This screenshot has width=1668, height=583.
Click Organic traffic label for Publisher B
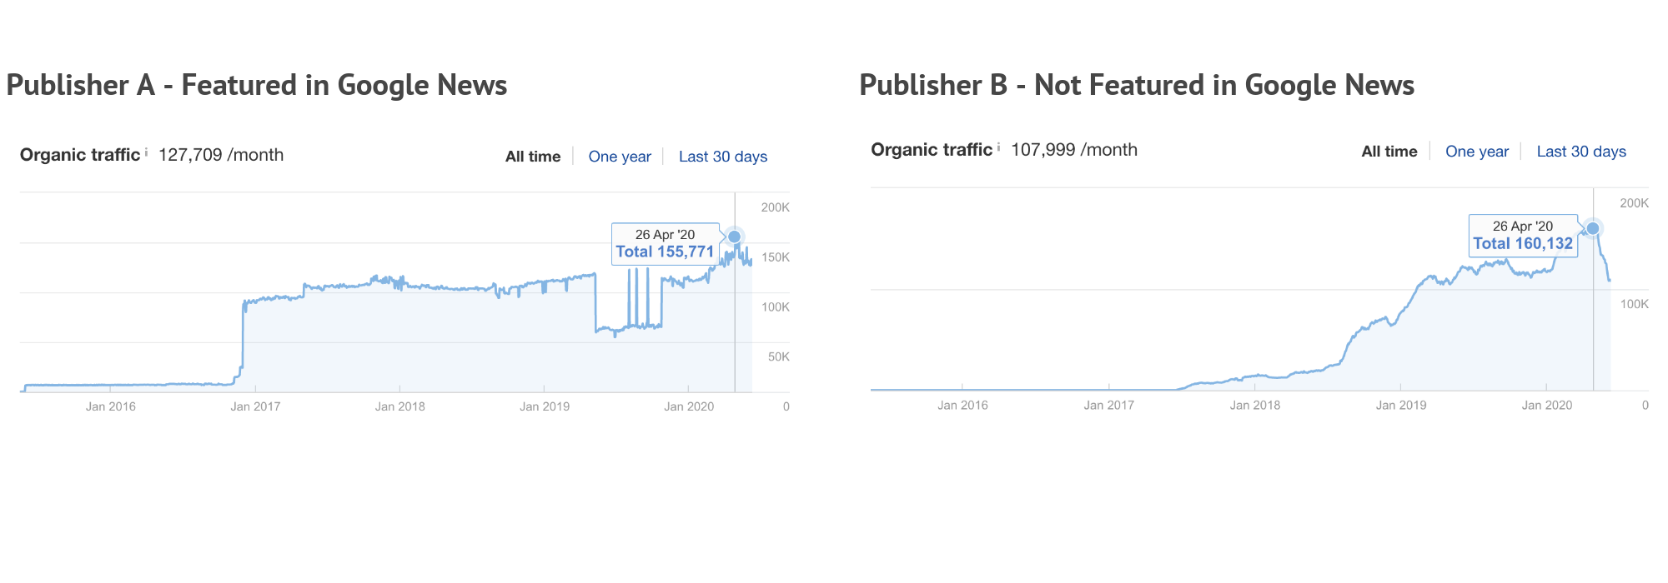(932, 150)
